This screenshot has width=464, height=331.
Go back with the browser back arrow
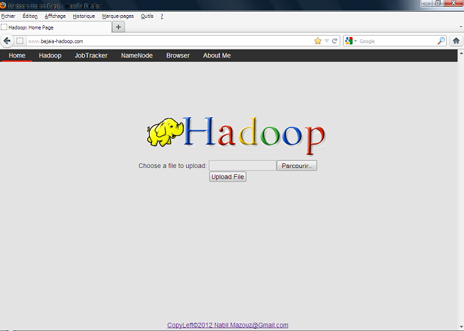tap(7, 41)
